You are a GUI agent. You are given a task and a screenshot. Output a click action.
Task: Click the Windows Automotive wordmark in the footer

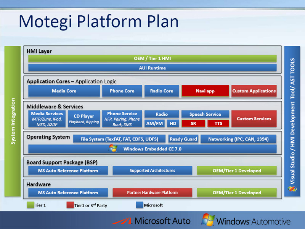(254, 221)
